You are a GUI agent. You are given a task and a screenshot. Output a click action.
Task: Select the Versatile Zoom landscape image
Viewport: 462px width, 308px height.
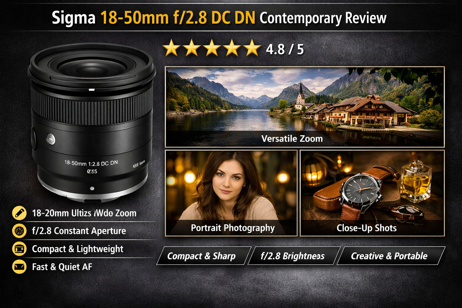pos(305,107)
